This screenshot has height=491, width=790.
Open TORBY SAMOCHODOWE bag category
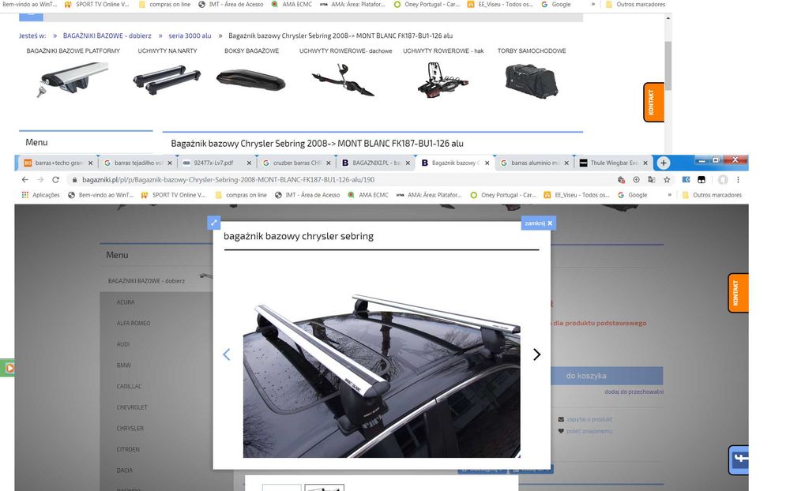coord(532,81)
